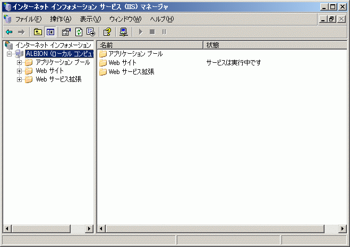
Task: Toggle the show/hide console tree icon
Action: point(50,32)
